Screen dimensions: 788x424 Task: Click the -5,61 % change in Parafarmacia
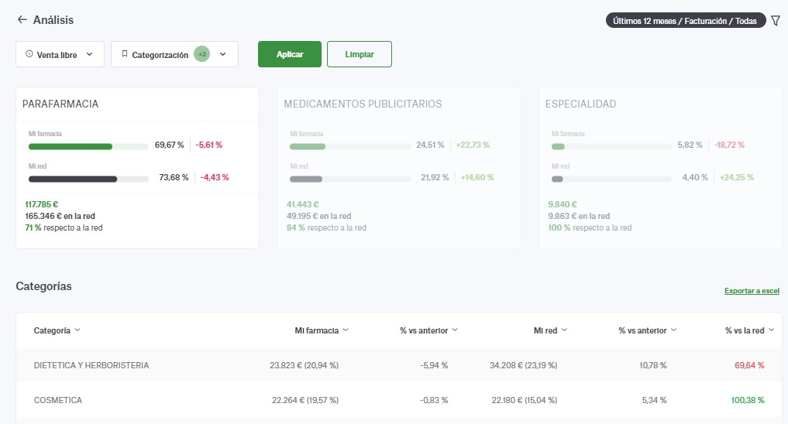209,145
